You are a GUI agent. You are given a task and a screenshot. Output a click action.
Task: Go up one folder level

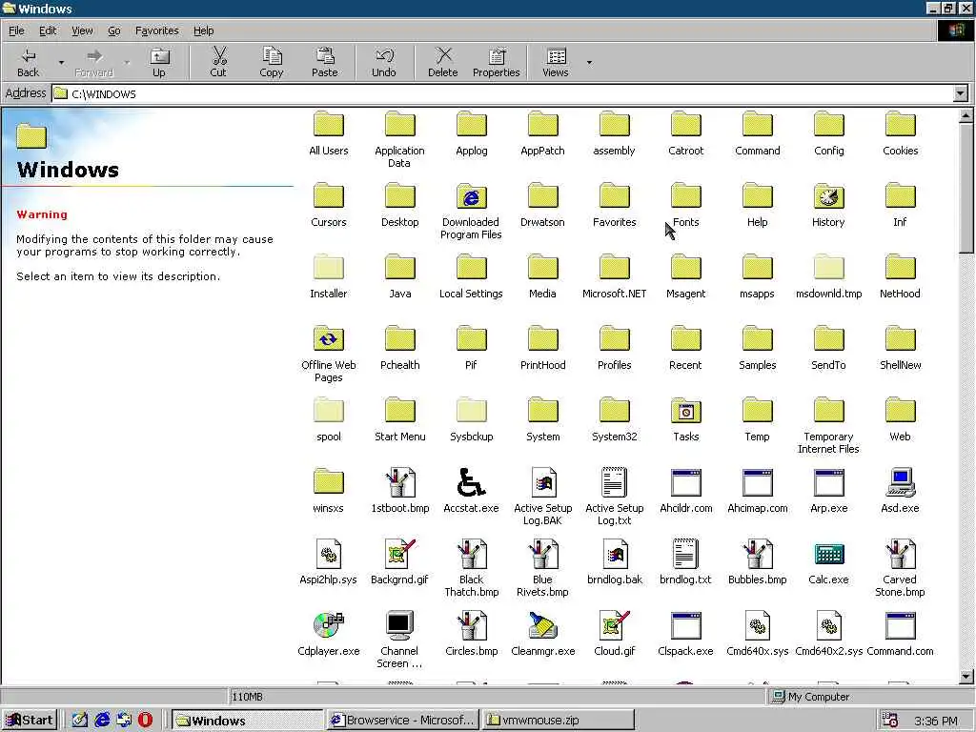159,62
